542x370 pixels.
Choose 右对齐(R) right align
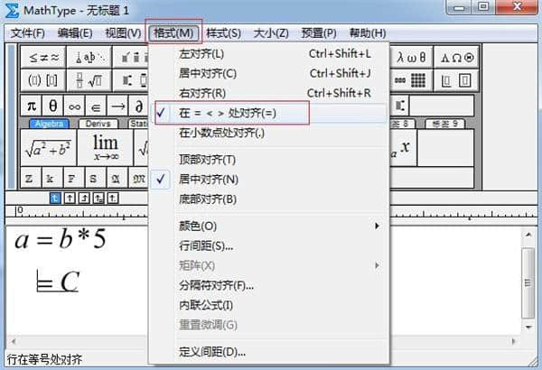(x=268, y=93)
